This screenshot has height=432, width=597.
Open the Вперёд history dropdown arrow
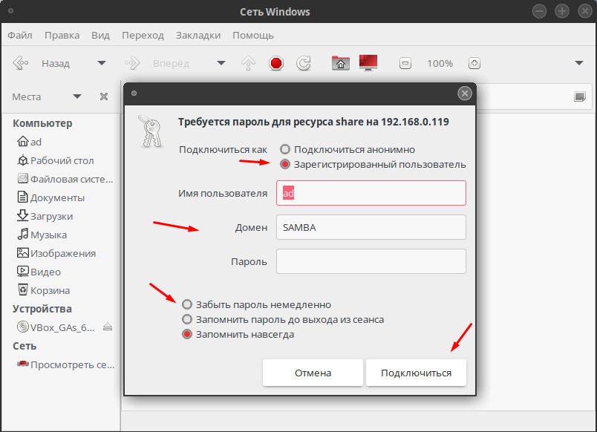point(221,63)
